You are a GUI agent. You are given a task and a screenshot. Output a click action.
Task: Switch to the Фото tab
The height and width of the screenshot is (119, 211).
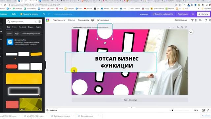click(x=14, y=27)
